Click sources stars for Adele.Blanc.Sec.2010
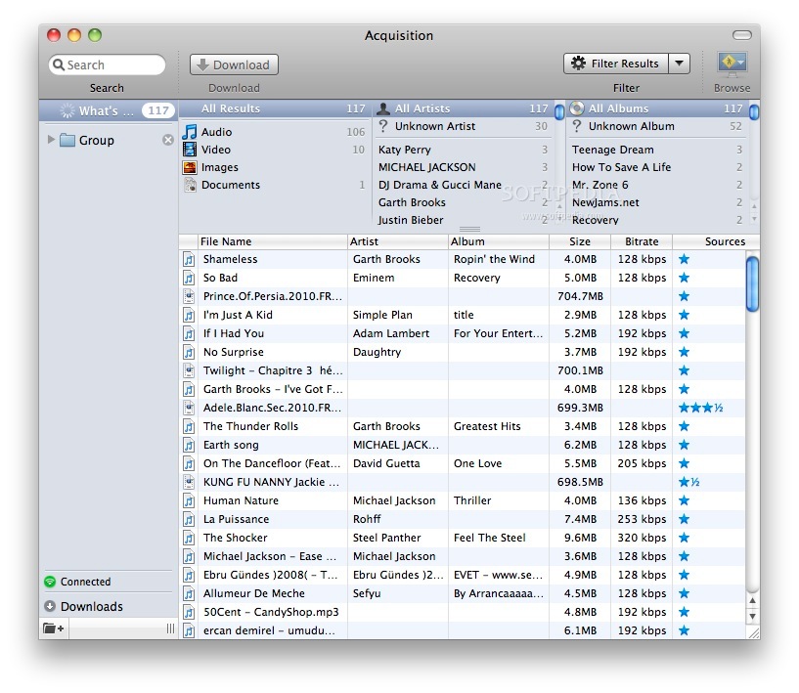The width and height of the screenshot is (799, 693). coord(700,408)
